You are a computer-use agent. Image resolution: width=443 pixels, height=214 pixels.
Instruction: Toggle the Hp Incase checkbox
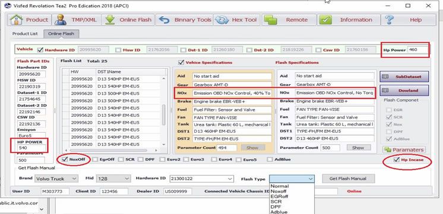tap(397, 160)
